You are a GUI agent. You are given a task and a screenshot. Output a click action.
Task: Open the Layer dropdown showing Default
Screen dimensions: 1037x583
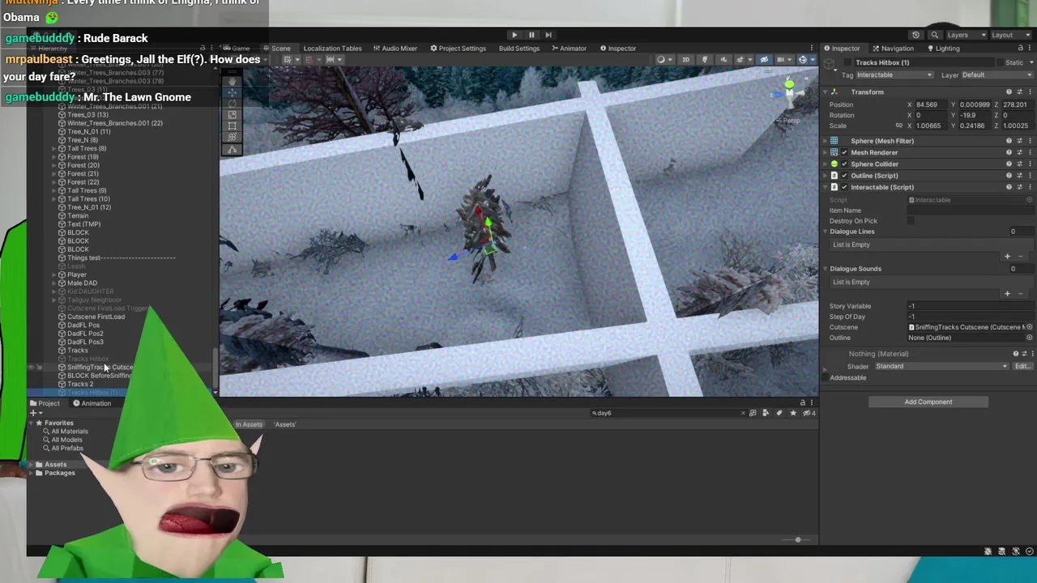[x=996, y=75]
